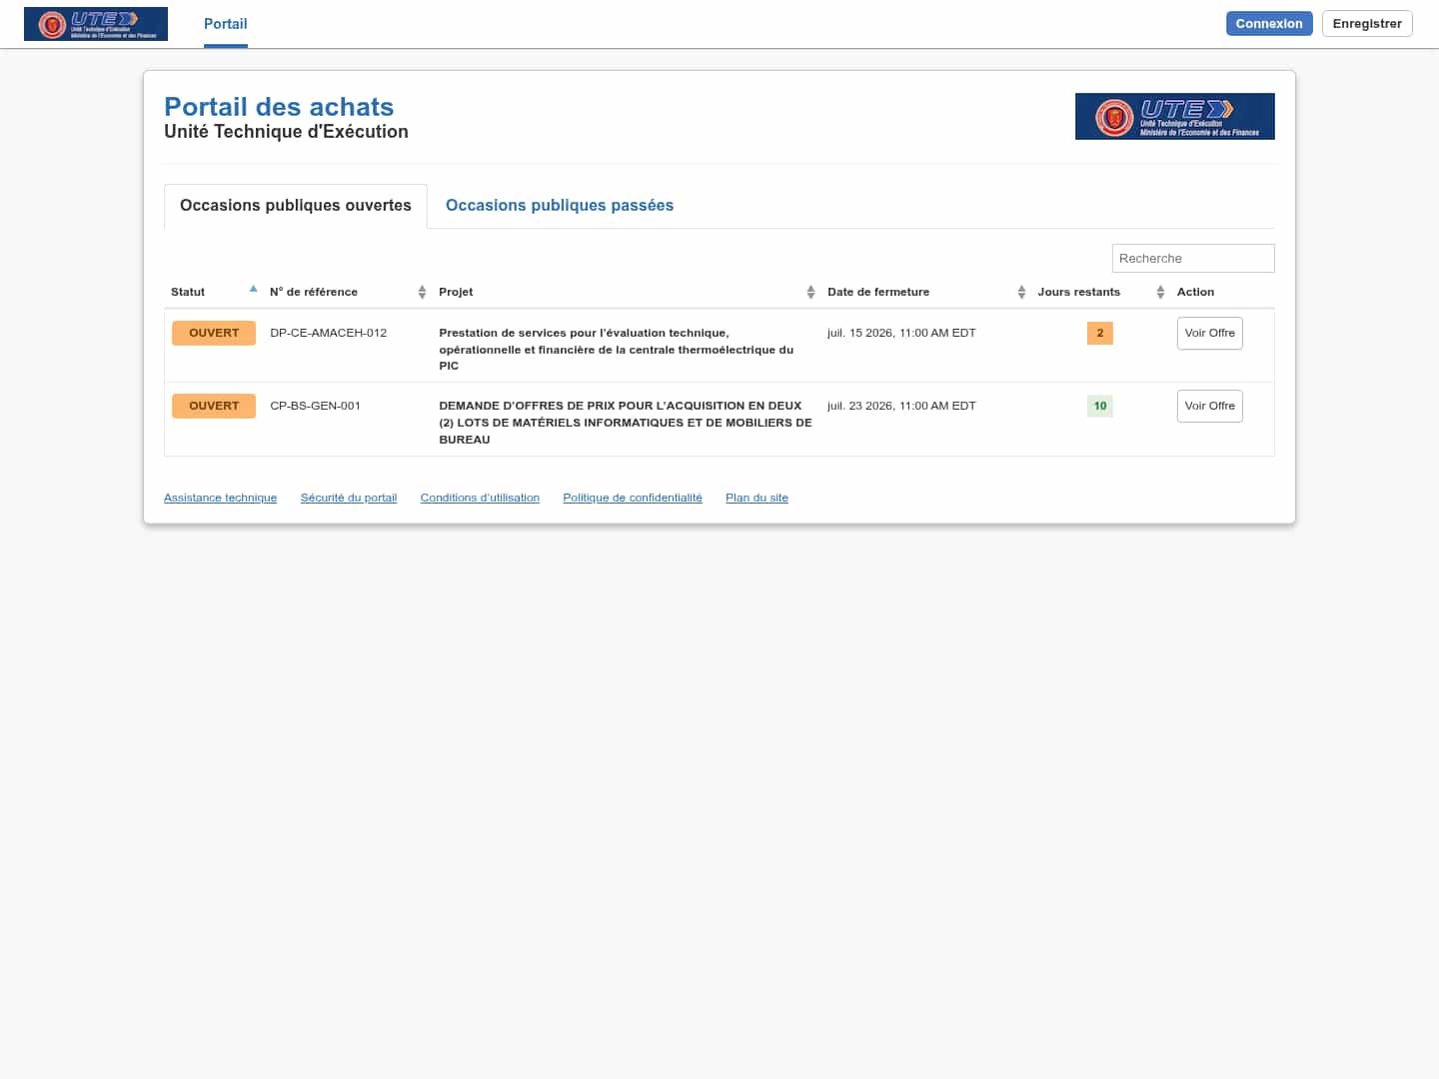Focus the Recherche search field
1439x1079 pixels.
click(x=1193, y=258)
